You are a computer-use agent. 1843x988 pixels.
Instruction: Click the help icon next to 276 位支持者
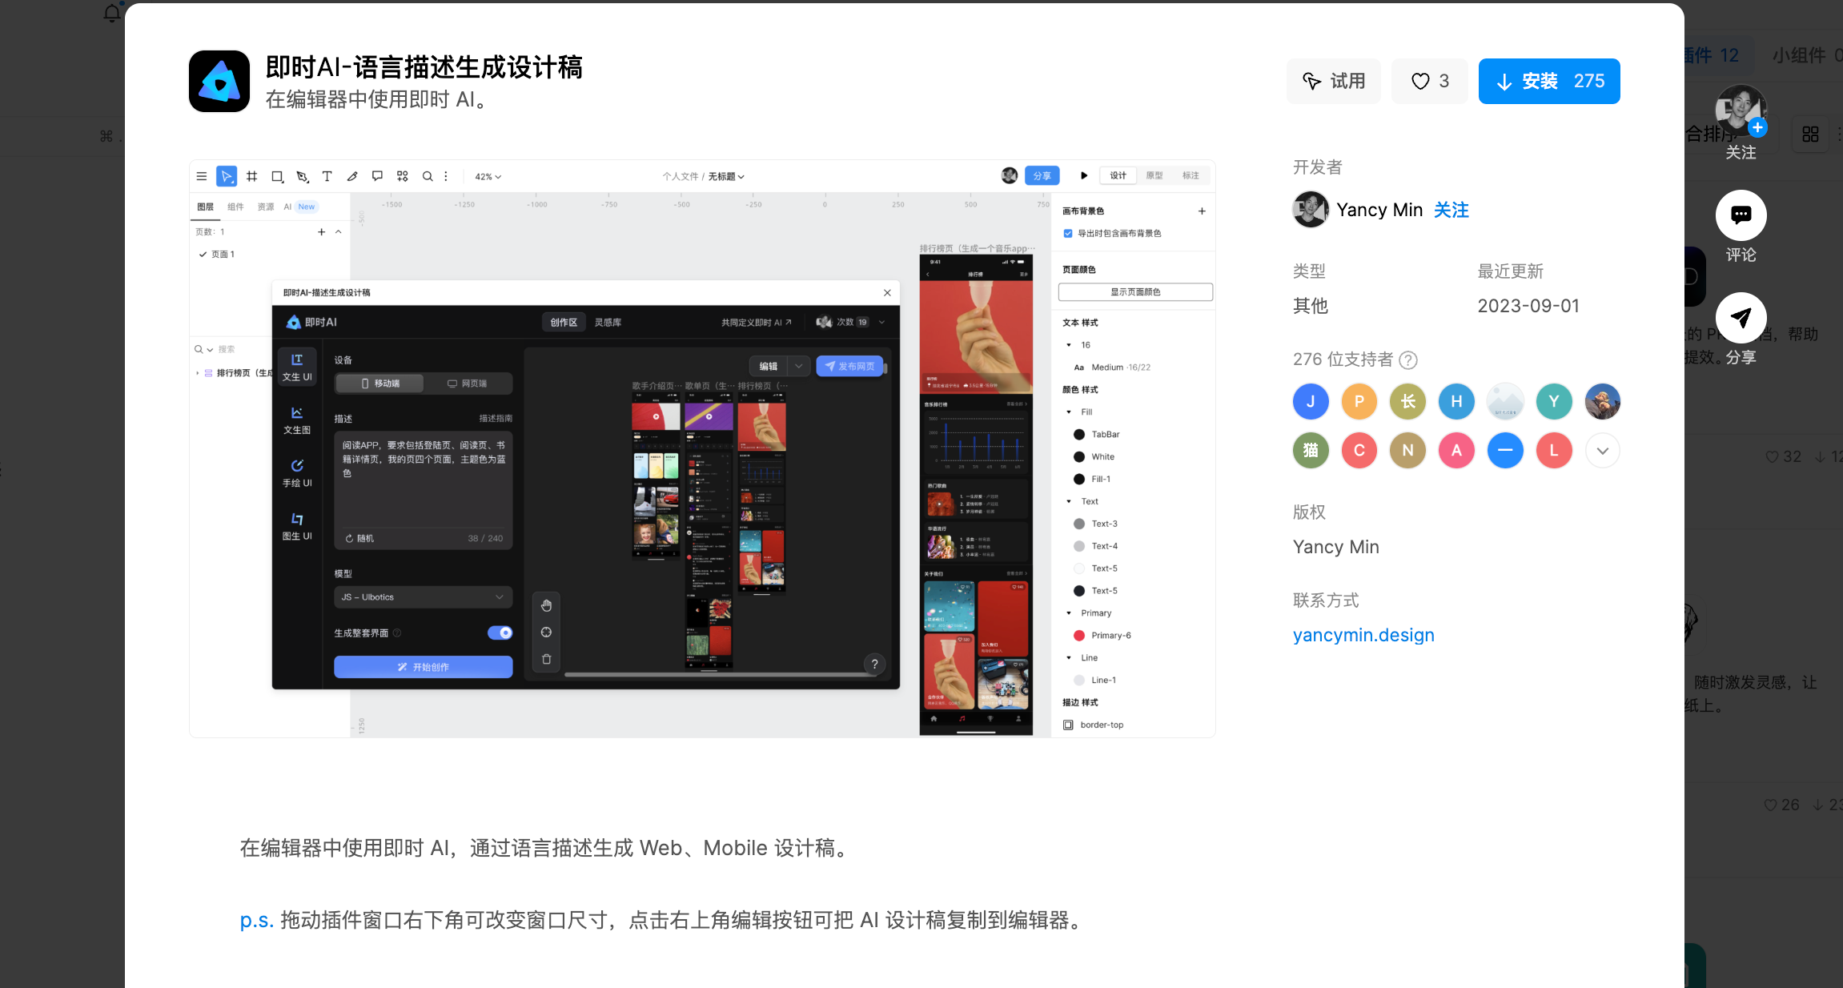pyautogui.click(x=1408, y=360)
